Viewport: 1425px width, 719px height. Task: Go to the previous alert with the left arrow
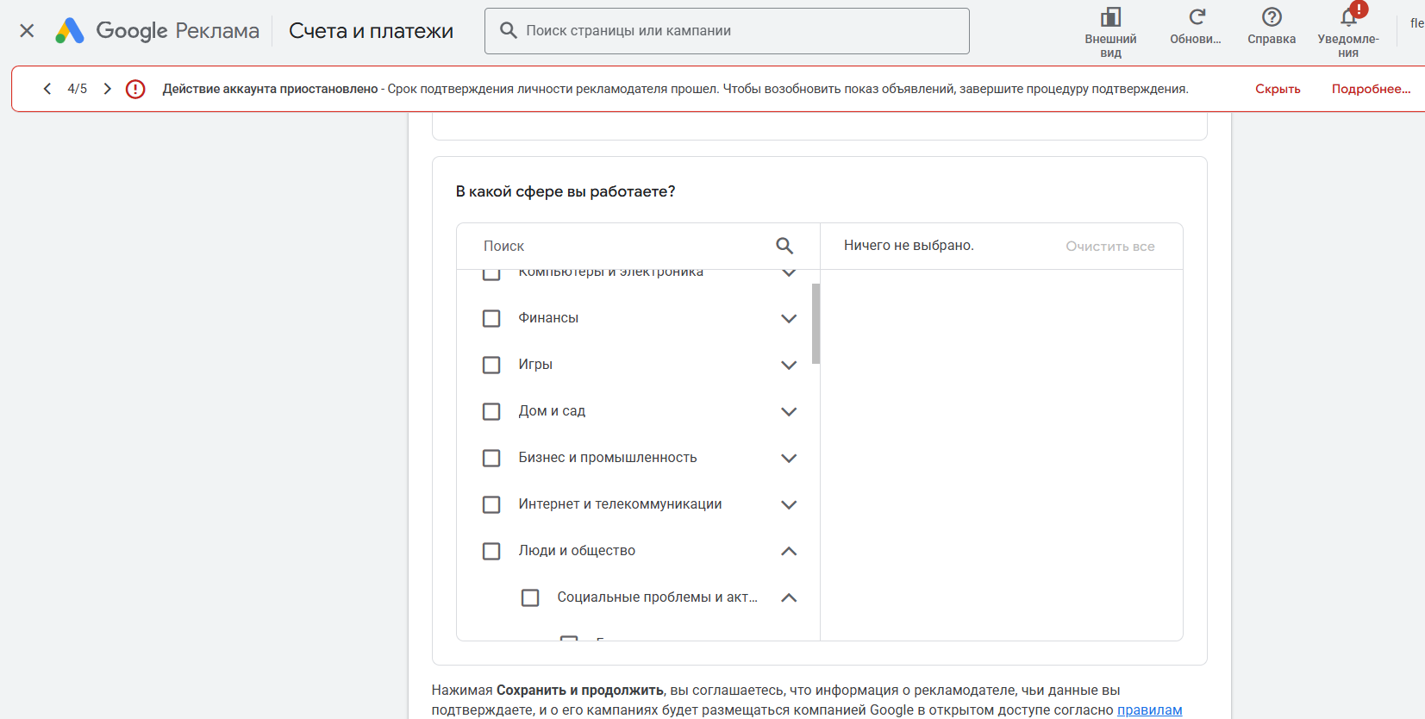(x=47, y=89)
